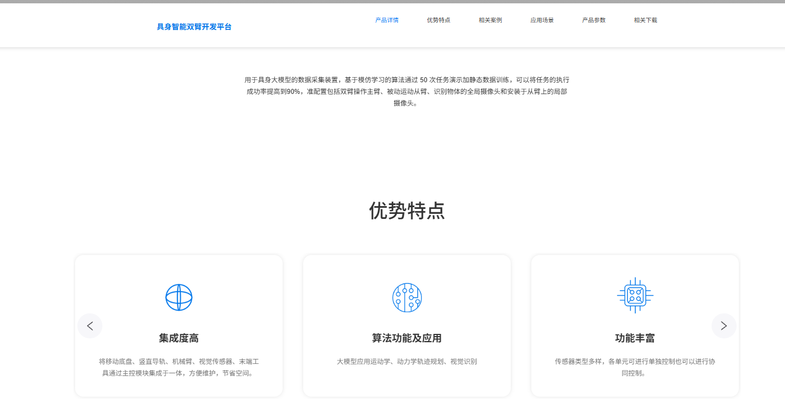The height and width of the screenshot is (420, 785).
Task: Click the 集成度高 card description text
Action: [x=179, y=367]
